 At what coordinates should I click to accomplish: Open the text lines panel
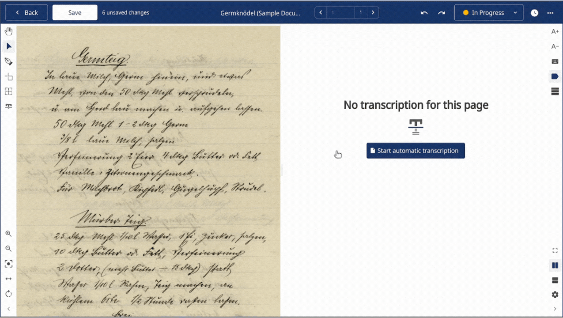click(555, 91)
